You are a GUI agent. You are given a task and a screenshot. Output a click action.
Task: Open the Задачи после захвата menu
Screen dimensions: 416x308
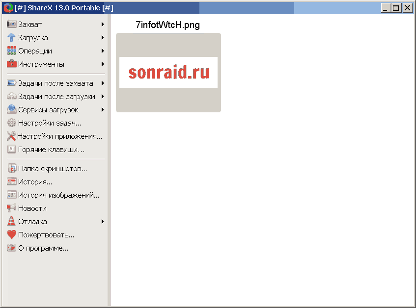tap(56, 83)
